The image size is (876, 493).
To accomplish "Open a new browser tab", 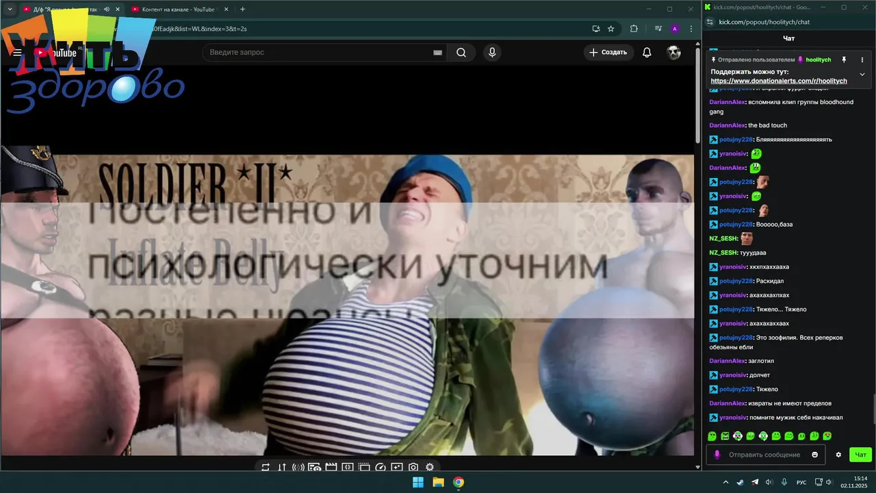I will tap(242, 10).
